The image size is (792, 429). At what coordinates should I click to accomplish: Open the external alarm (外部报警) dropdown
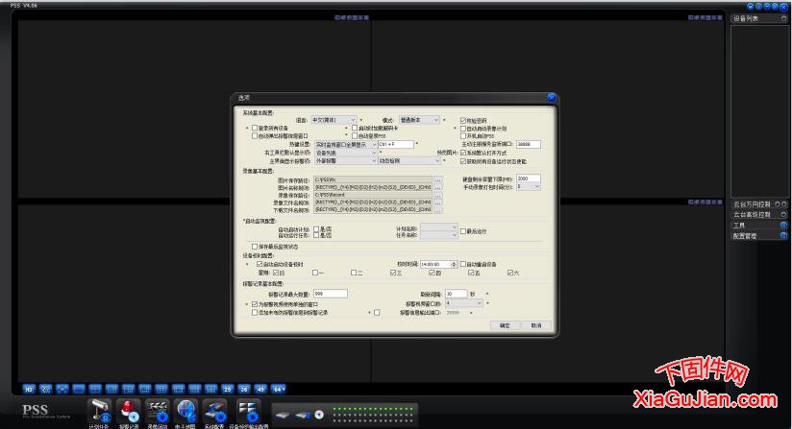pyautogui.click(x=346, y=161)
